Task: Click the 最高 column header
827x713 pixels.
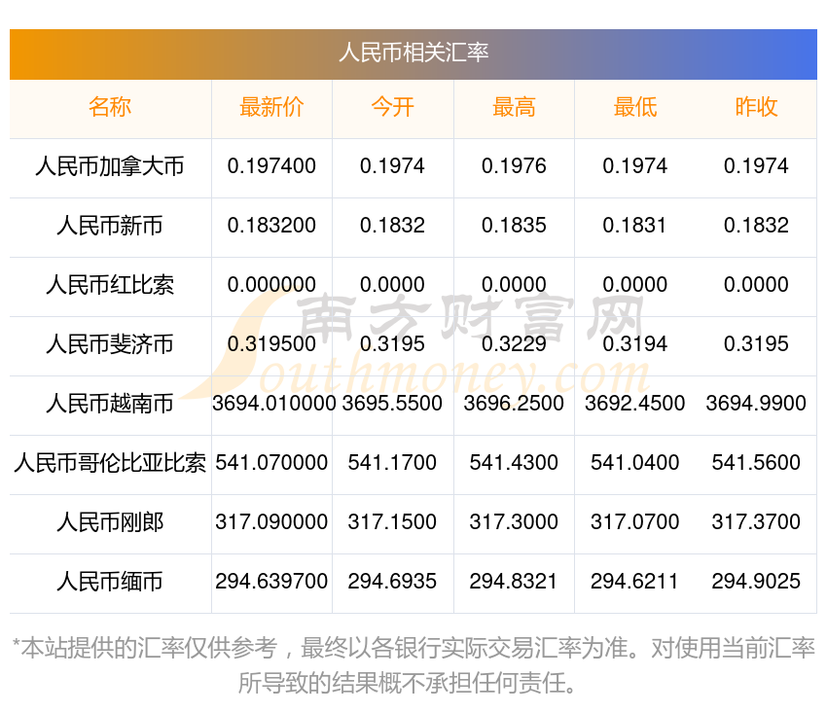Action: (514, 108)
